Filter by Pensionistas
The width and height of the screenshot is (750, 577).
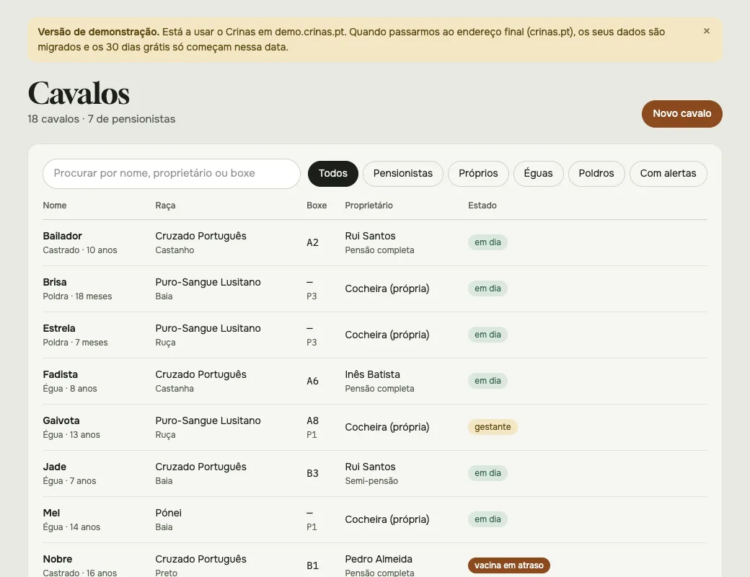402,174
